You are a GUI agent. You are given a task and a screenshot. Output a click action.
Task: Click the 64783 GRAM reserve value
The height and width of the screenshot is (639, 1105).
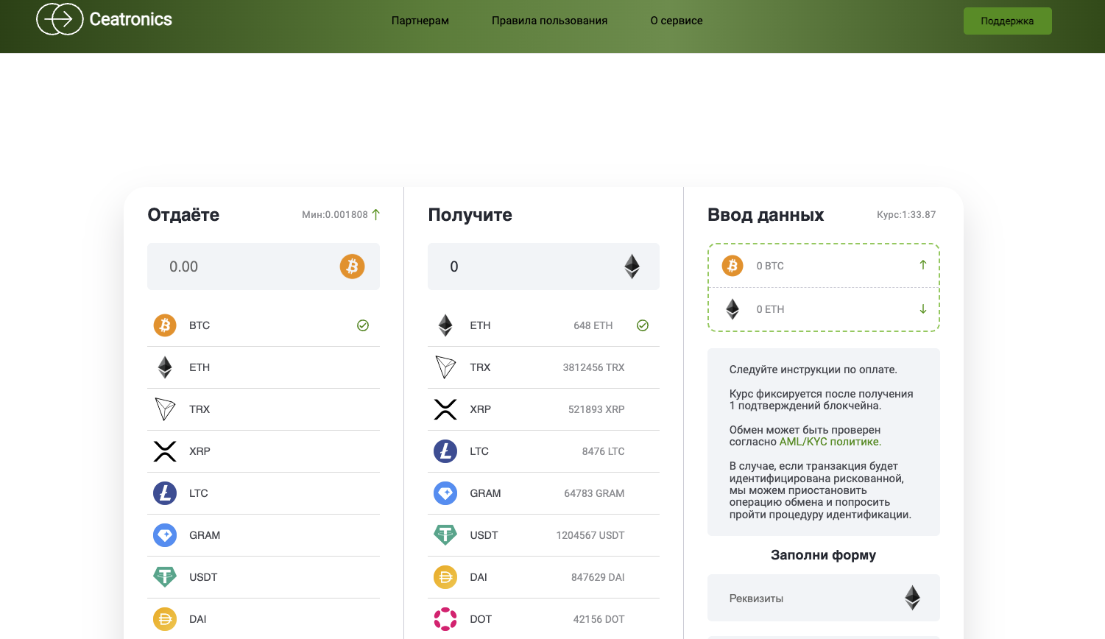pos(594,493)
